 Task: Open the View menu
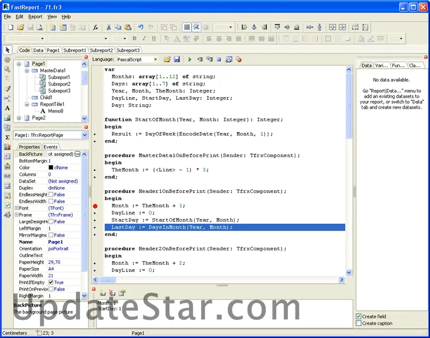(x=52, y=17)
